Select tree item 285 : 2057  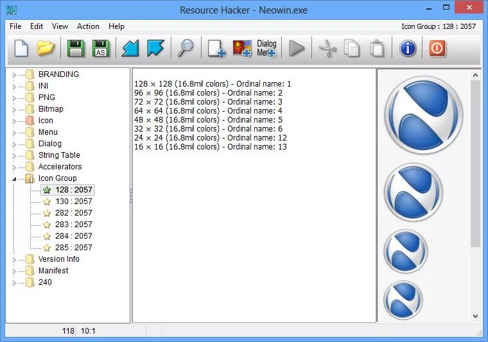coord(74,248)
